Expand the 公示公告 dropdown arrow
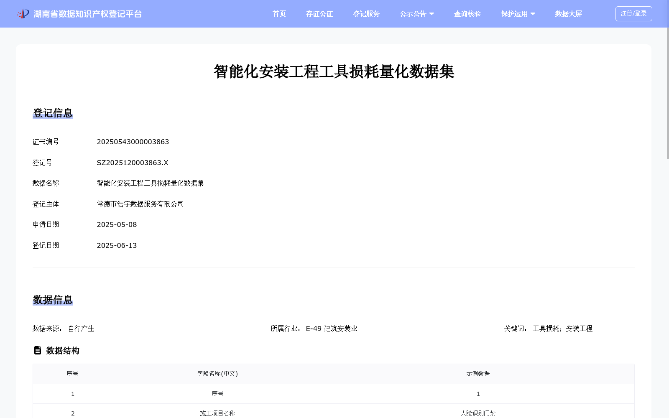The height and width of the screenshot is (418, 669). [x=432, y=14]
